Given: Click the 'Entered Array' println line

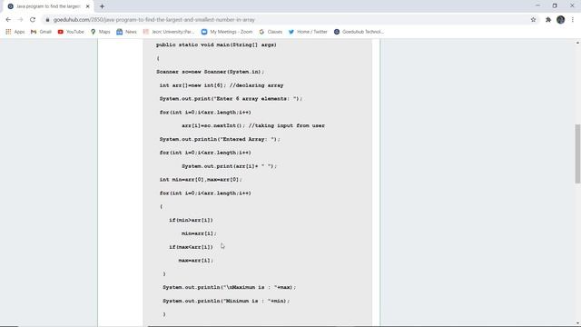Looking at the screenshot, I should [220, 139].
